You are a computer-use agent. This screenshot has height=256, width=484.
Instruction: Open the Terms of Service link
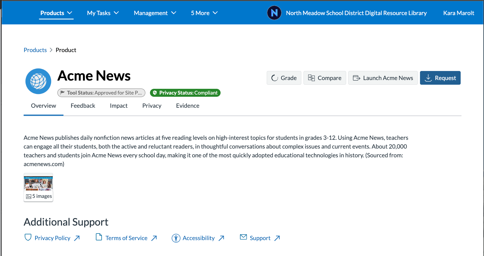coord(127,238)
